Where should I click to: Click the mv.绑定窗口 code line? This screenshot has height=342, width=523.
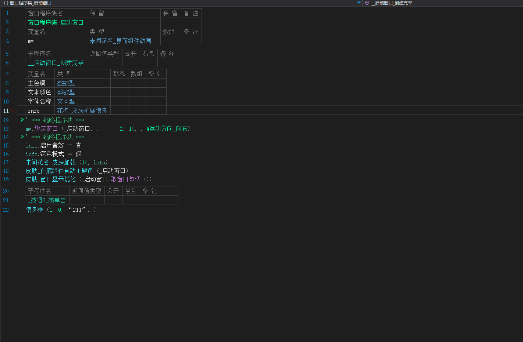[108, 128]
